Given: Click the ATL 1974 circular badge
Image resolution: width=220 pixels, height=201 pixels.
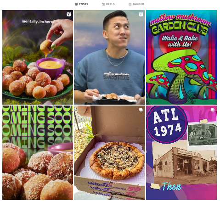Looking at the screenshot, I should pos(167,123).
